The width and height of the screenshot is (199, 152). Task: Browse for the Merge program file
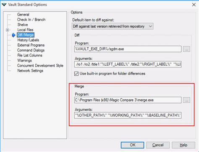[186, 100]
